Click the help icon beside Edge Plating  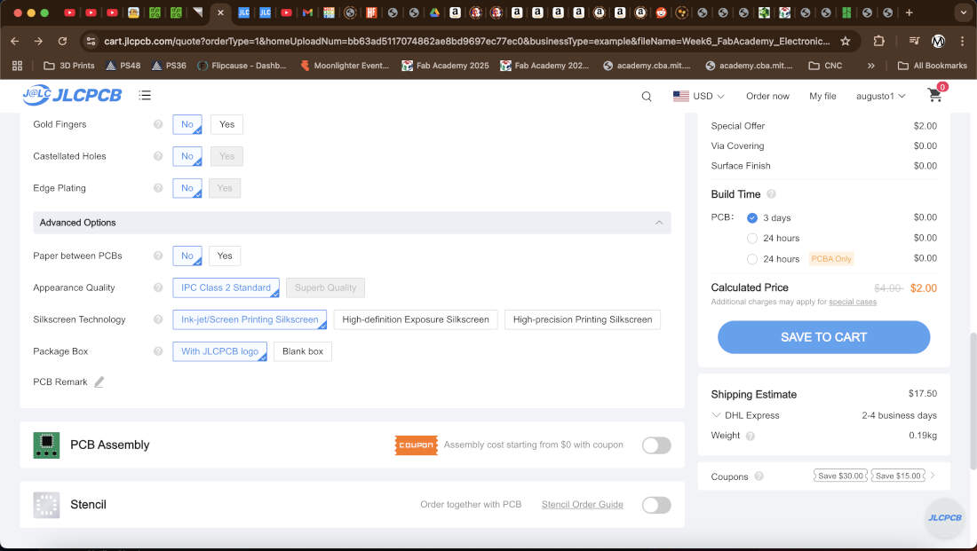[158, 188]
